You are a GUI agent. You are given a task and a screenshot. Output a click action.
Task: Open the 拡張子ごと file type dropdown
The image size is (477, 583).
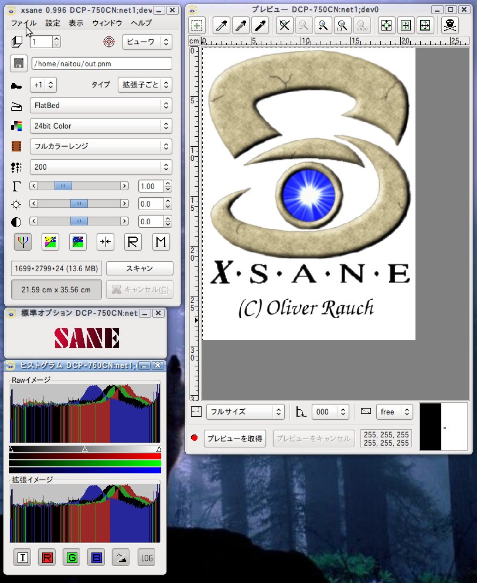145,85
